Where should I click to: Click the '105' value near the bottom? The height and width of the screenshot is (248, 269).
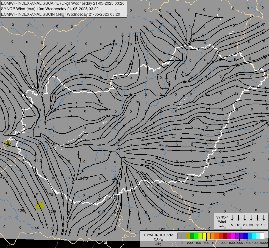(x=162, y=229)
